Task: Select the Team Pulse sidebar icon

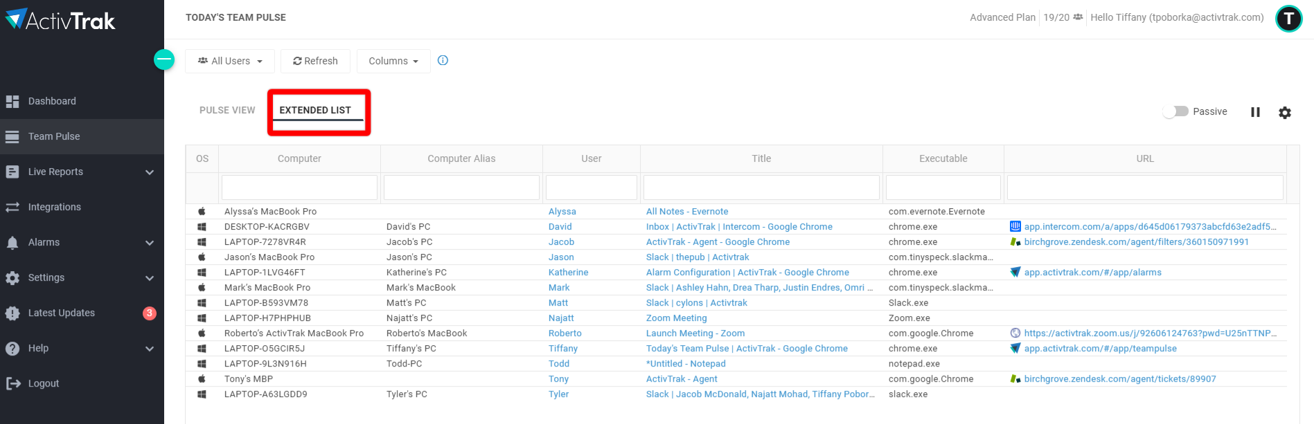Action: (12, 137)
